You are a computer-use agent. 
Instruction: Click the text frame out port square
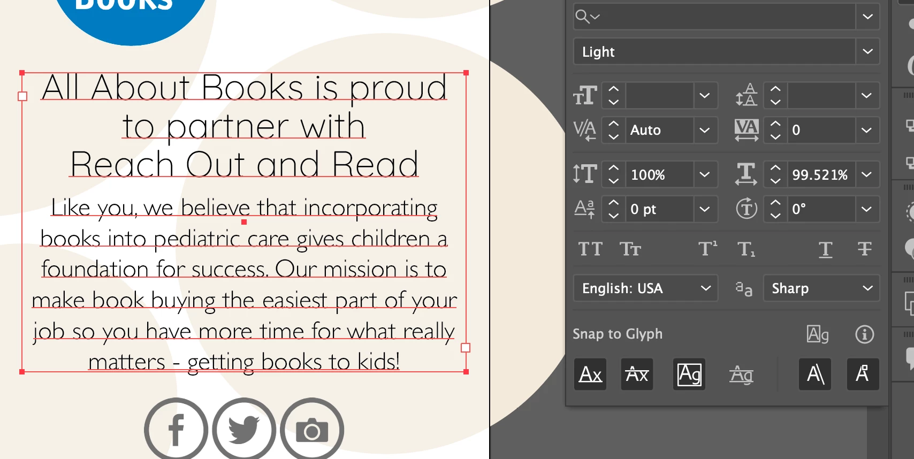[x=466, y=348]
